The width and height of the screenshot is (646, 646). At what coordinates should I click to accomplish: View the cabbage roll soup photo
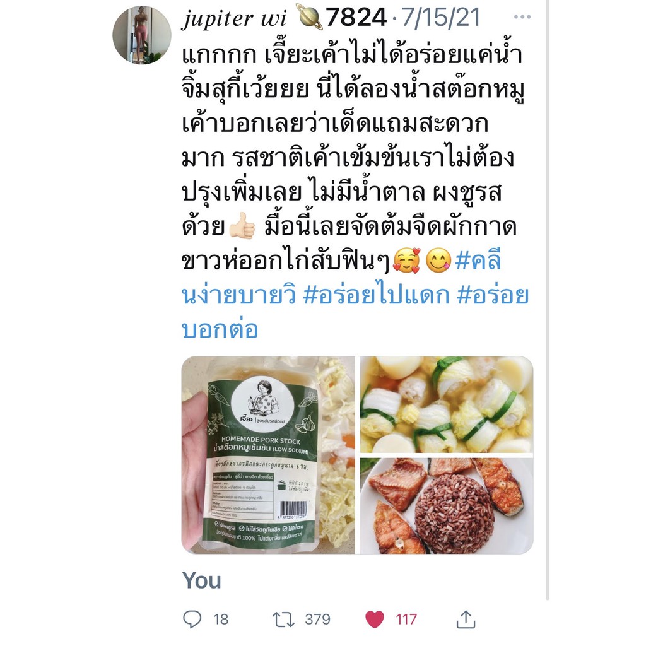[x=447, y=404]
